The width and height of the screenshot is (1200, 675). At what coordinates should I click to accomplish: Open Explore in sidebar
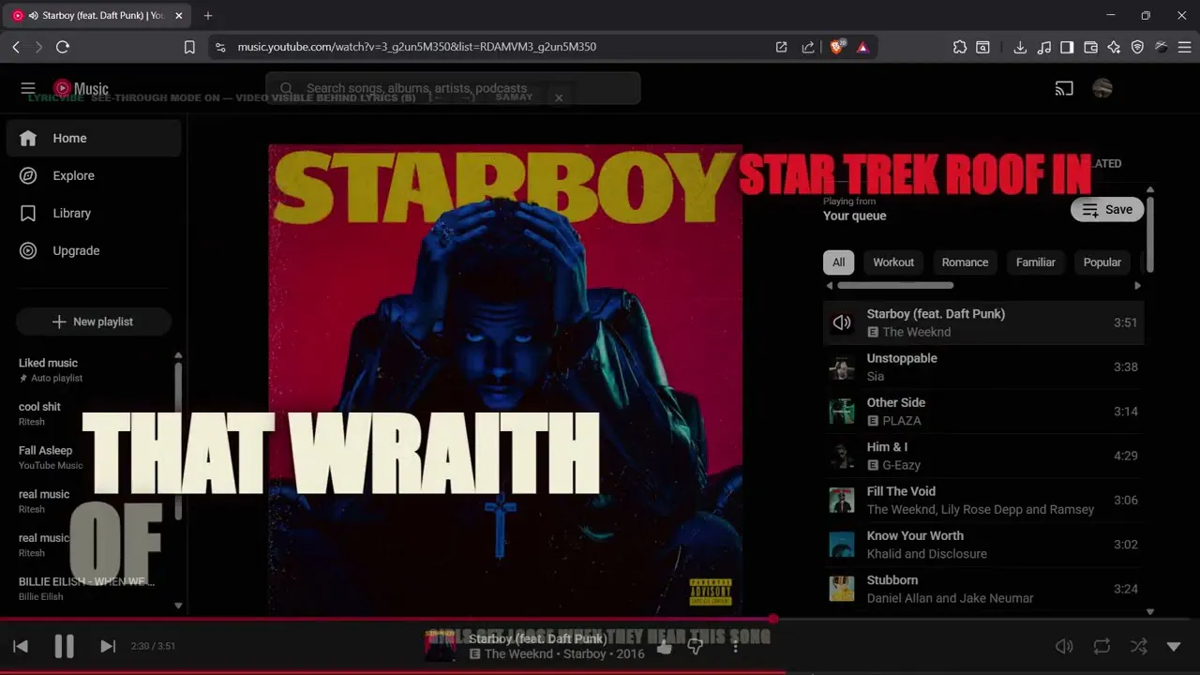tap(94, 175)
